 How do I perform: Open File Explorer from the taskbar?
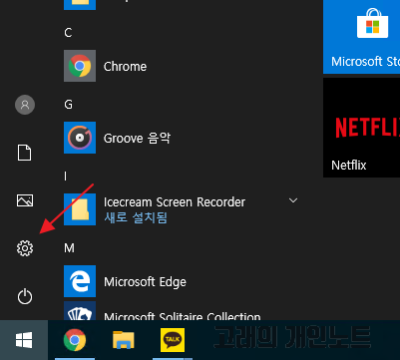pos(124,340)
